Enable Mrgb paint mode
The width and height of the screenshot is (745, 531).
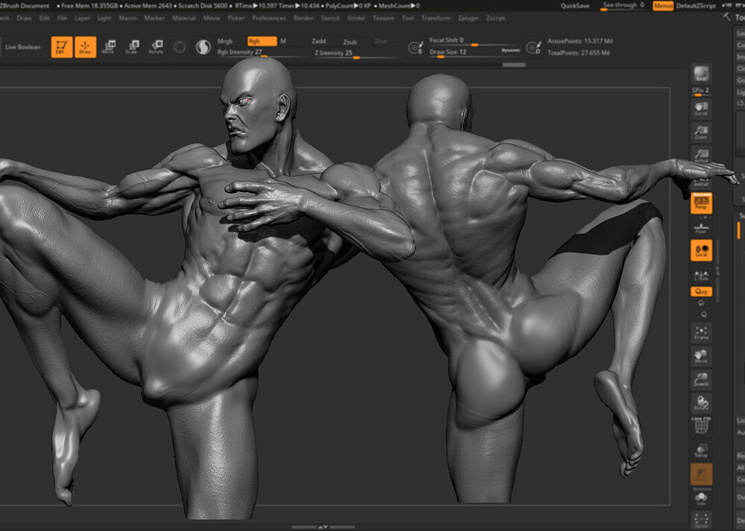[x=225, y=41]
